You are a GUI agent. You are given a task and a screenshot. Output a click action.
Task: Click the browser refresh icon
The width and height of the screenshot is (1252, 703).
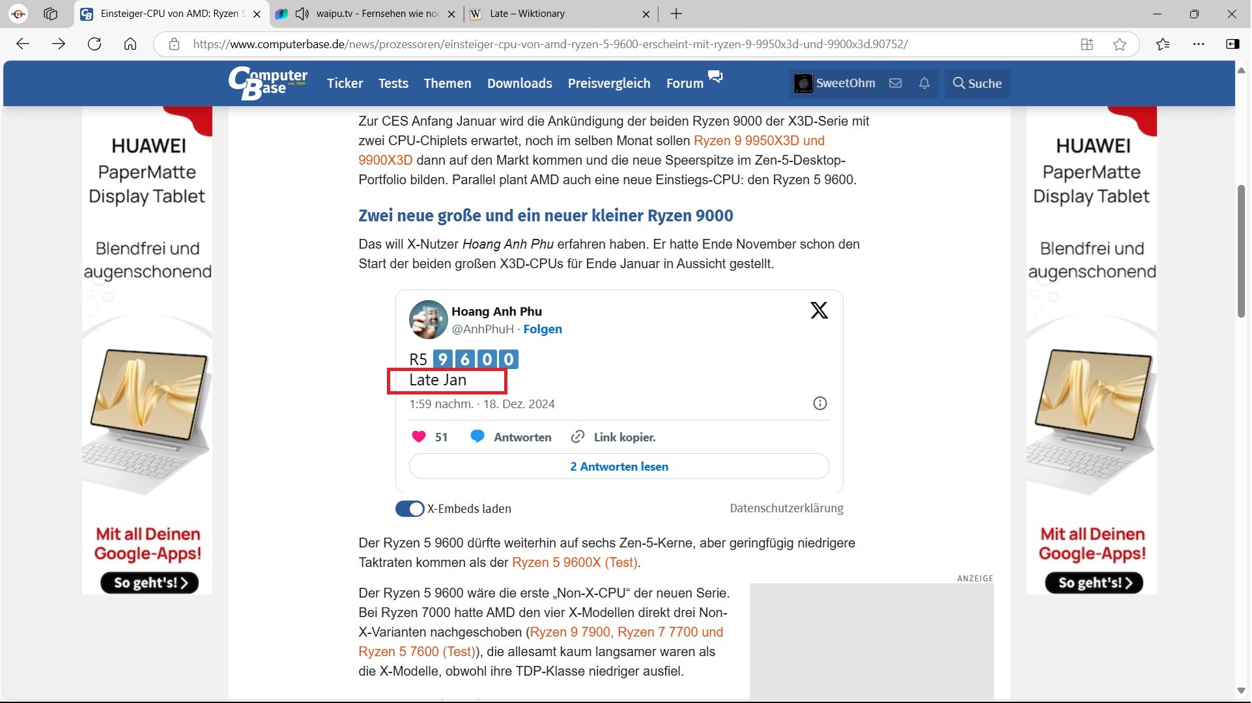click(x=94, y=44)
